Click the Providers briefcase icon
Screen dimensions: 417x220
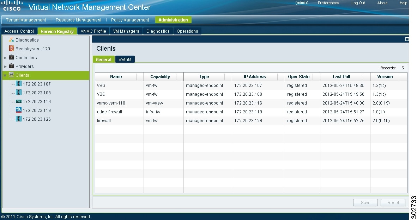(x=11, y=66)
